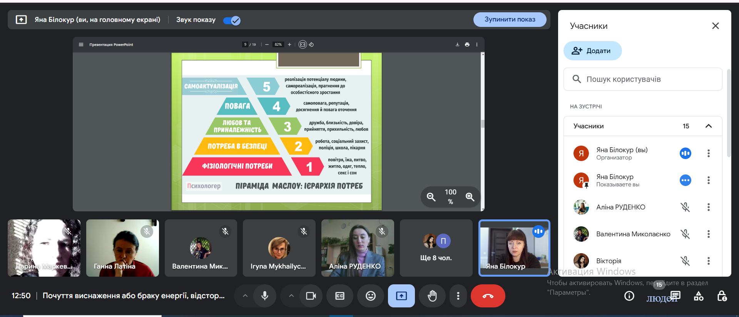
Task: Open the Ще 8 чол. tile
Action: [436, 248]
